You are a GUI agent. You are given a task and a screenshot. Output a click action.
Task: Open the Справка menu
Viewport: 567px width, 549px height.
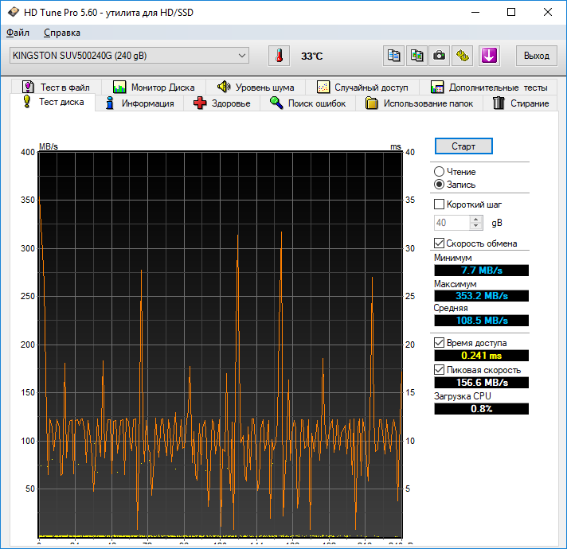61,33
